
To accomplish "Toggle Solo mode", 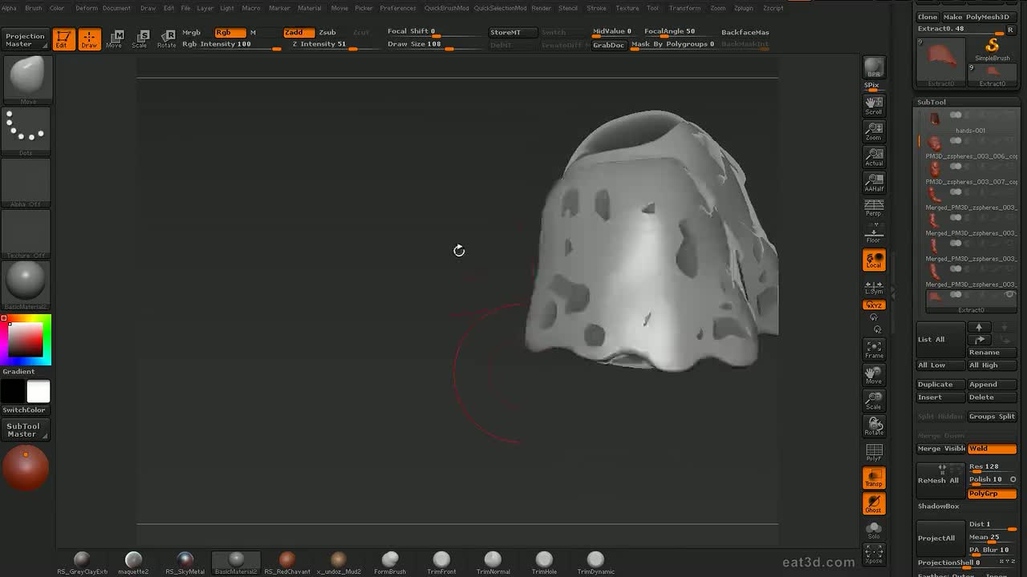I will pyautogui.click(x=874, y=529).
